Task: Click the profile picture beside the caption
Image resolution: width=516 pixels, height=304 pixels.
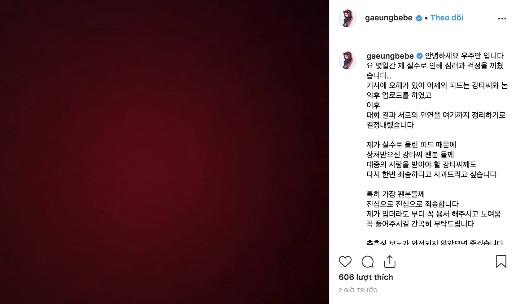Action: pyautogui.click(x=348, y=60)
